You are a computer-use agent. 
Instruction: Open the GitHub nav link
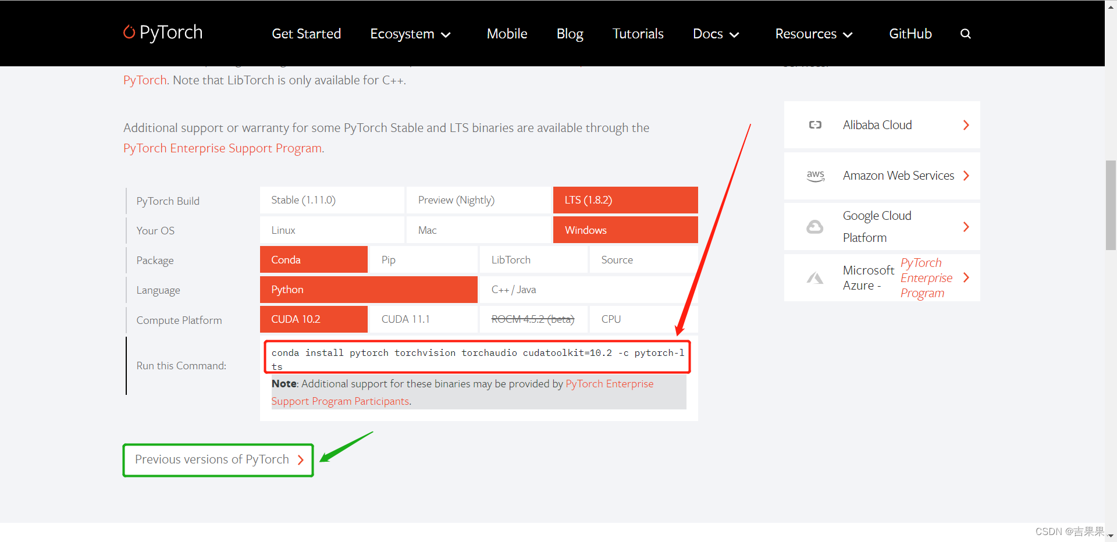point(910,34)
